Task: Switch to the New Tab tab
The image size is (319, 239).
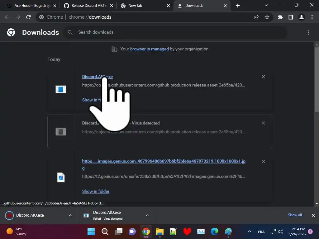Action: (142, 6)
